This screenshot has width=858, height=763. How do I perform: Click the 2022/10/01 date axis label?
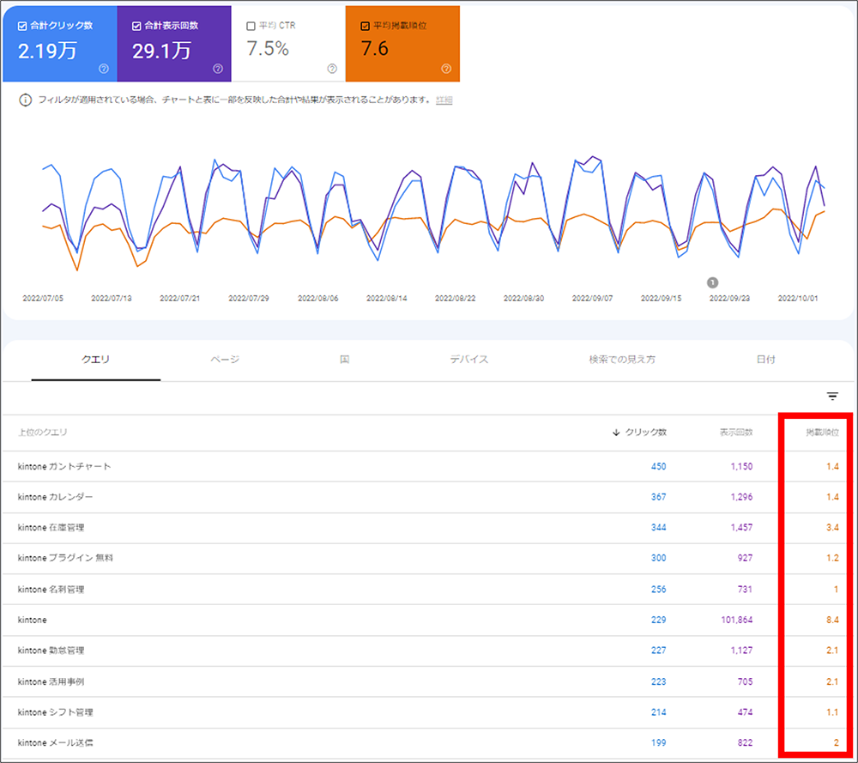pyautogui.click(x=798, y=299)
